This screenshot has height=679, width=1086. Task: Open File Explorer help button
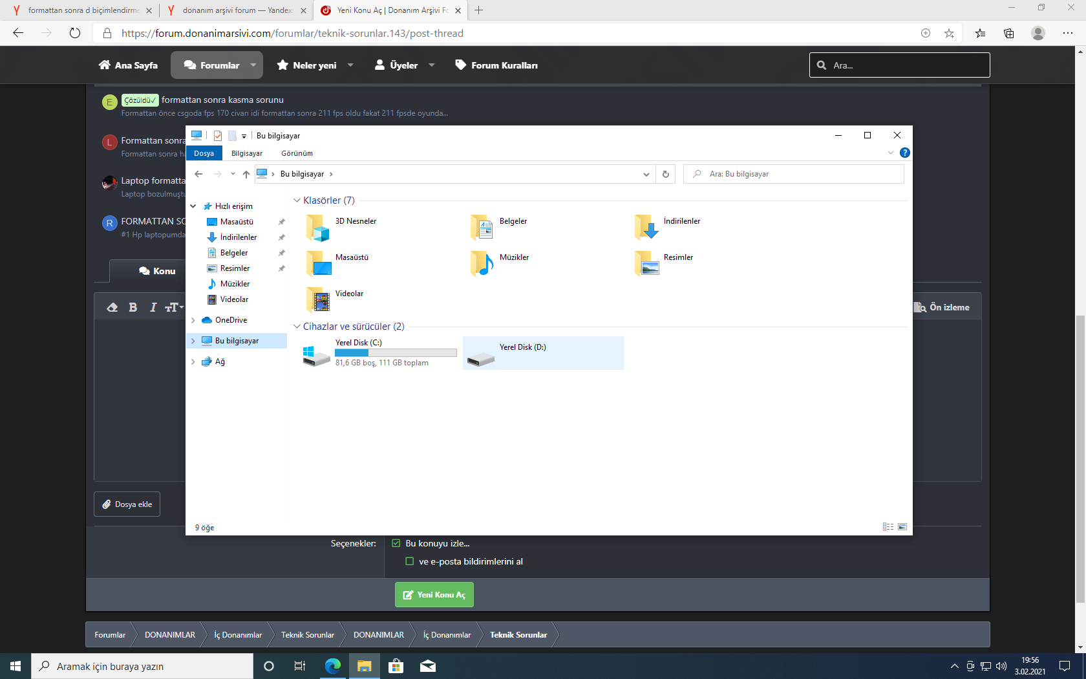pos(905,153)
